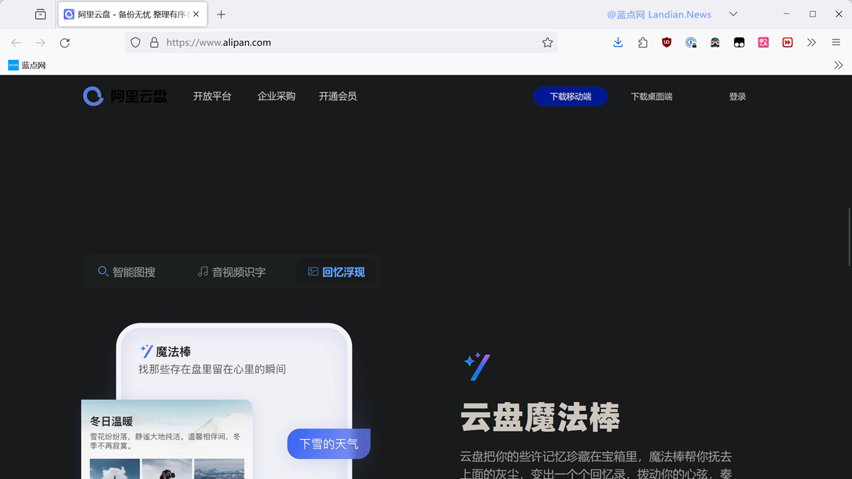Go back to previous page
Viewport: 852px width, 479px height.
click(x=16, y=43)
